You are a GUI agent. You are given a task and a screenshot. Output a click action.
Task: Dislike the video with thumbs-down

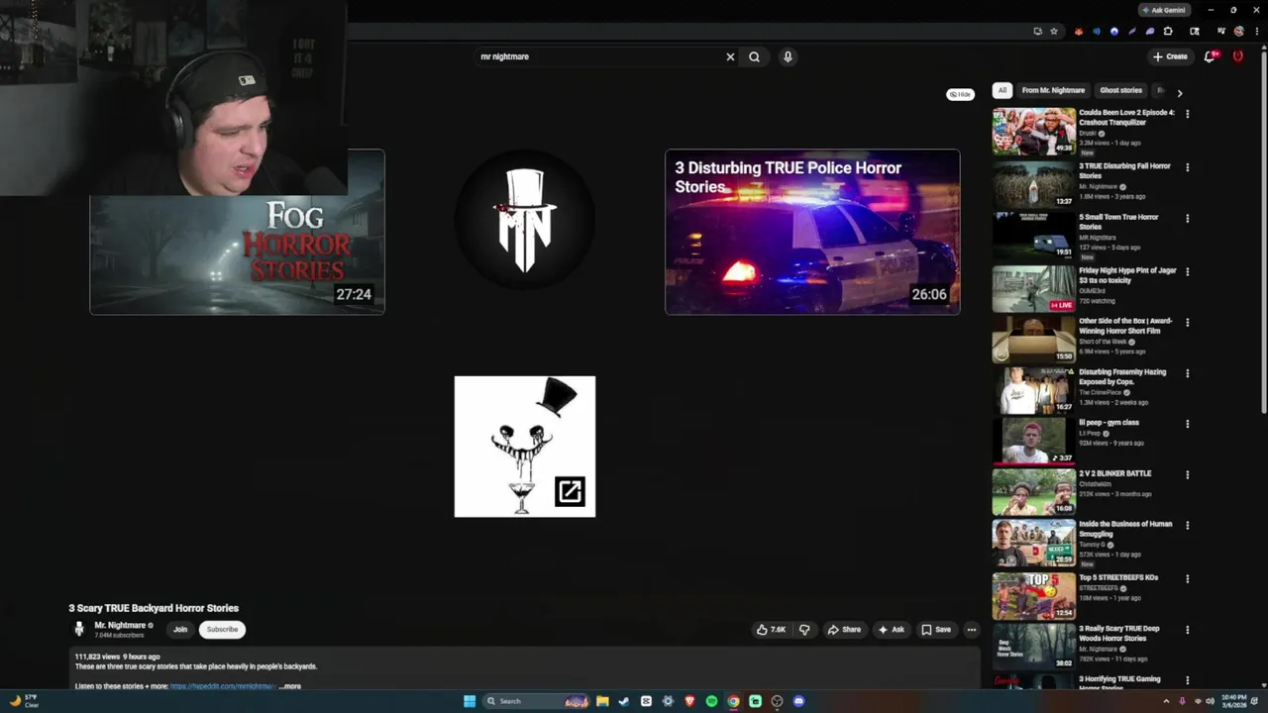804,630
